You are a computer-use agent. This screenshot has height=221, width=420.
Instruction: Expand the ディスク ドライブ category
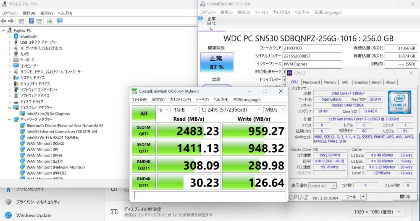pos(10,101)
